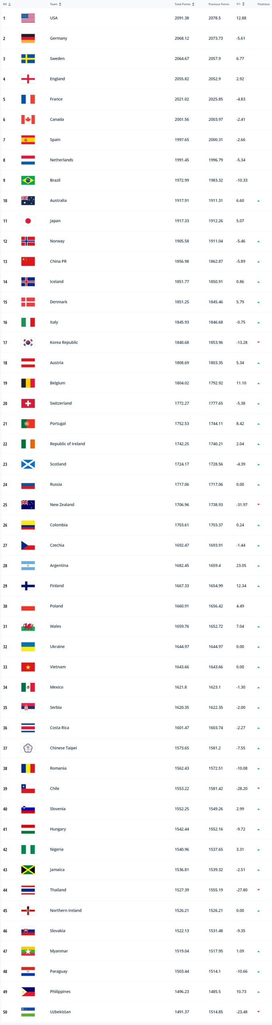Click the Jamaica flag icon
272x1025 pixels.
28,870
